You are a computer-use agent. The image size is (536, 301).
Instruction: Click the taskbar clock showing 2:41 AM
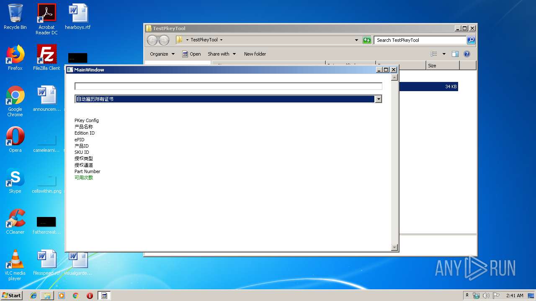[x=515, y=296]
